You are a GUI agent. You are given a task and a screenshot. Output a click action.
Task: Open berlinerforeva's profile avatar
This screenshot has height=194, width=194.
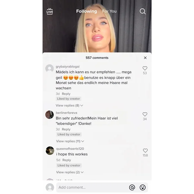pos(49,115)
